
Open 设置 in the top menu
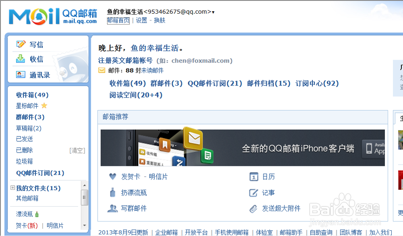141,20
